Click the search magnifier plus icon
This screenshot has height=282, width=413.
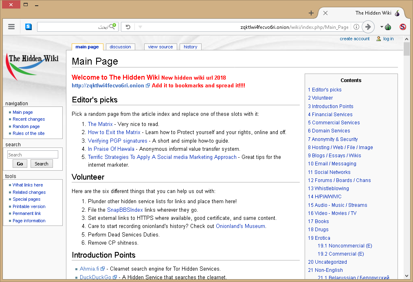pos(113,26)
